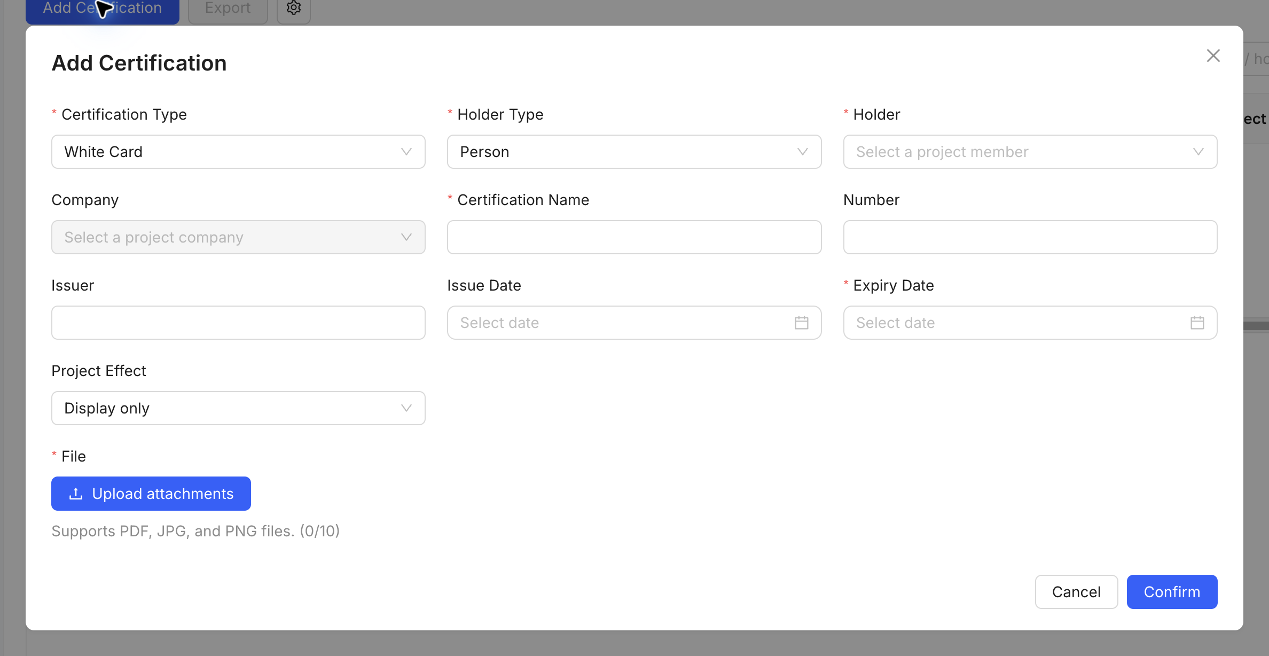
Task: Focus the Issuer text field
Action: [x=238, y=323]
